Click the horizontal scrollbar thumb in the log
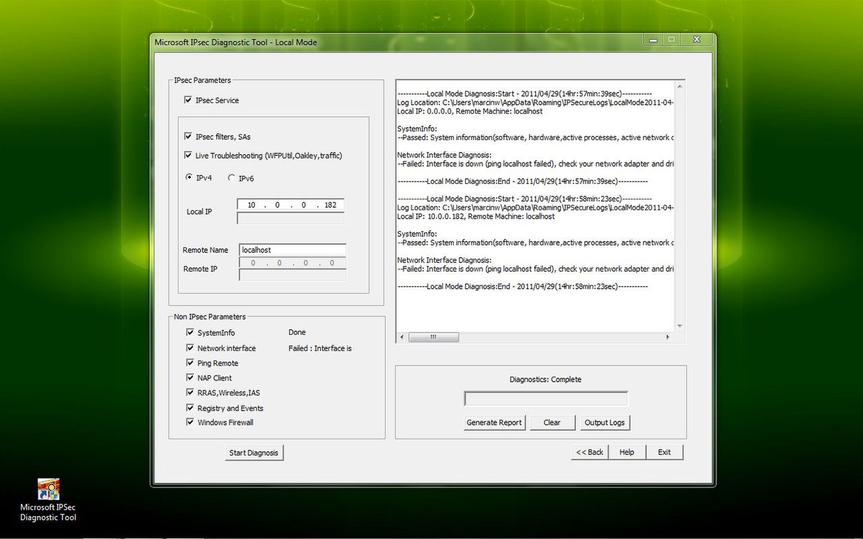The image size is (863, 539). click(434, 337)
